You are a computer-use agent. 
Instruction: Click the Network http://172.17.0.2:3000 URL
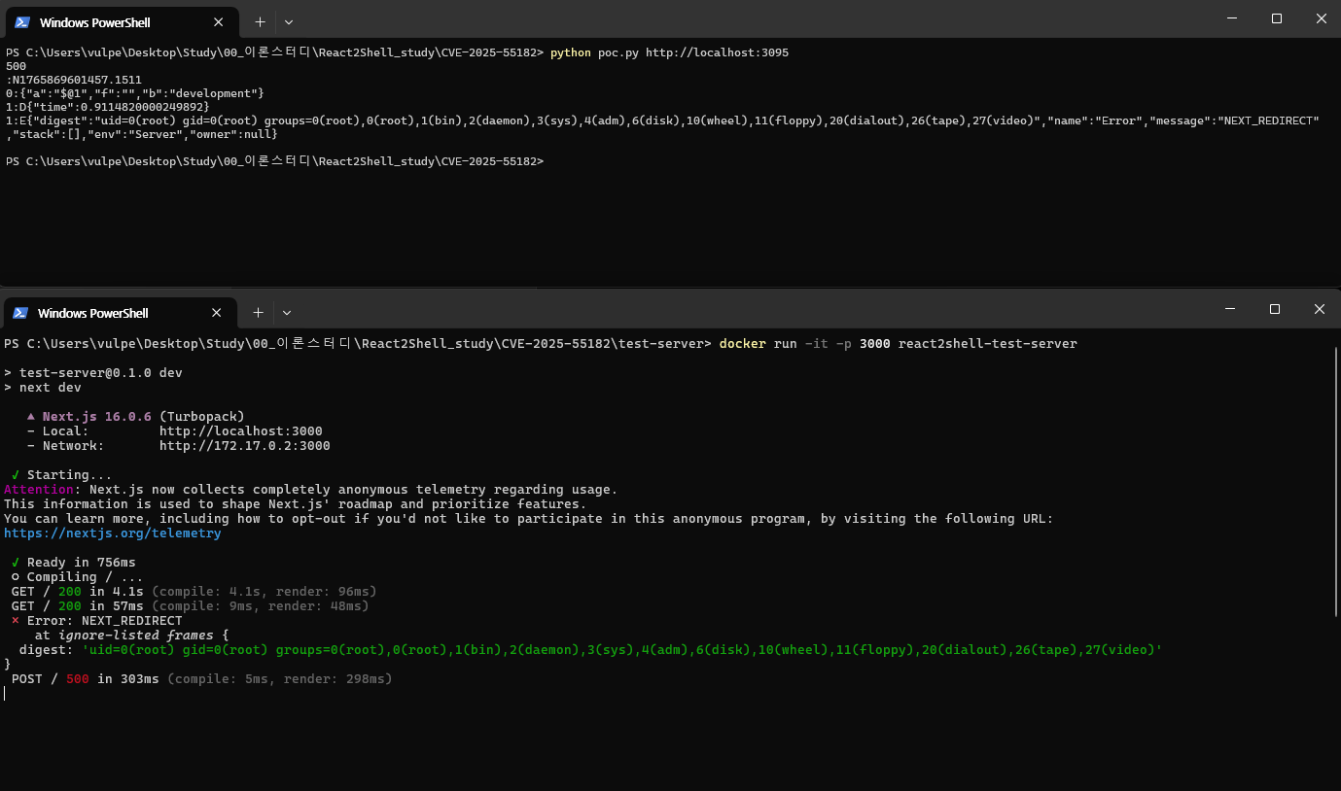244,446
